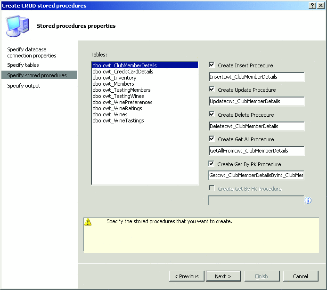327x290 pixels.
Task: Uncheck Create Insert Procedure checkbox
Action: tap(212, 65)
